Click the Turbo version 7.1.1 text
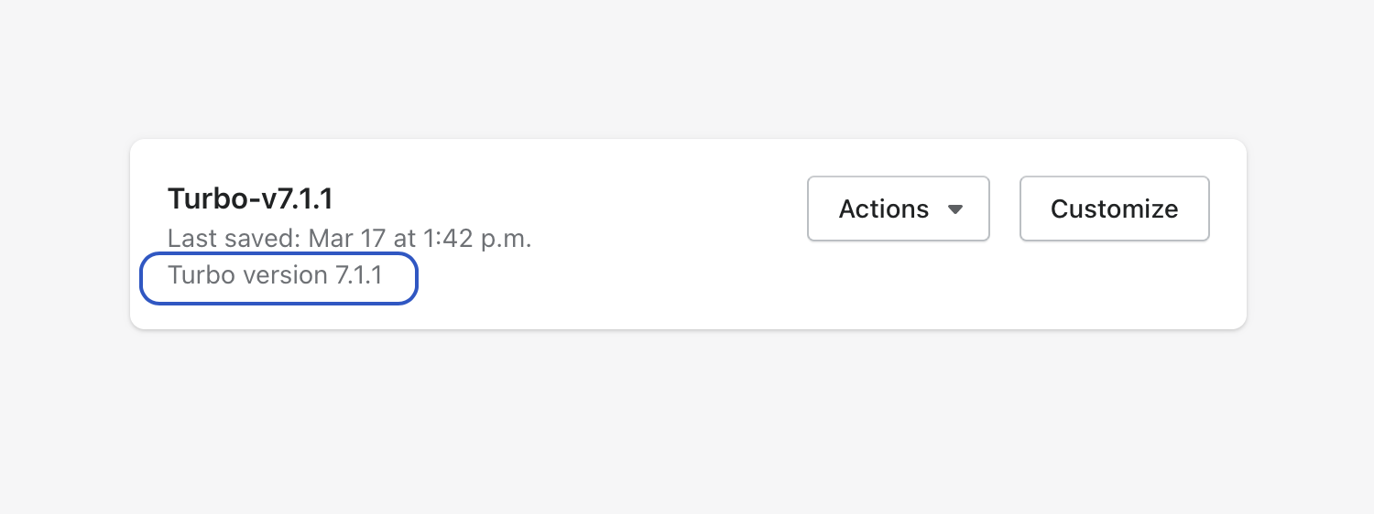 pyautogui.click(x=275, y=275)
